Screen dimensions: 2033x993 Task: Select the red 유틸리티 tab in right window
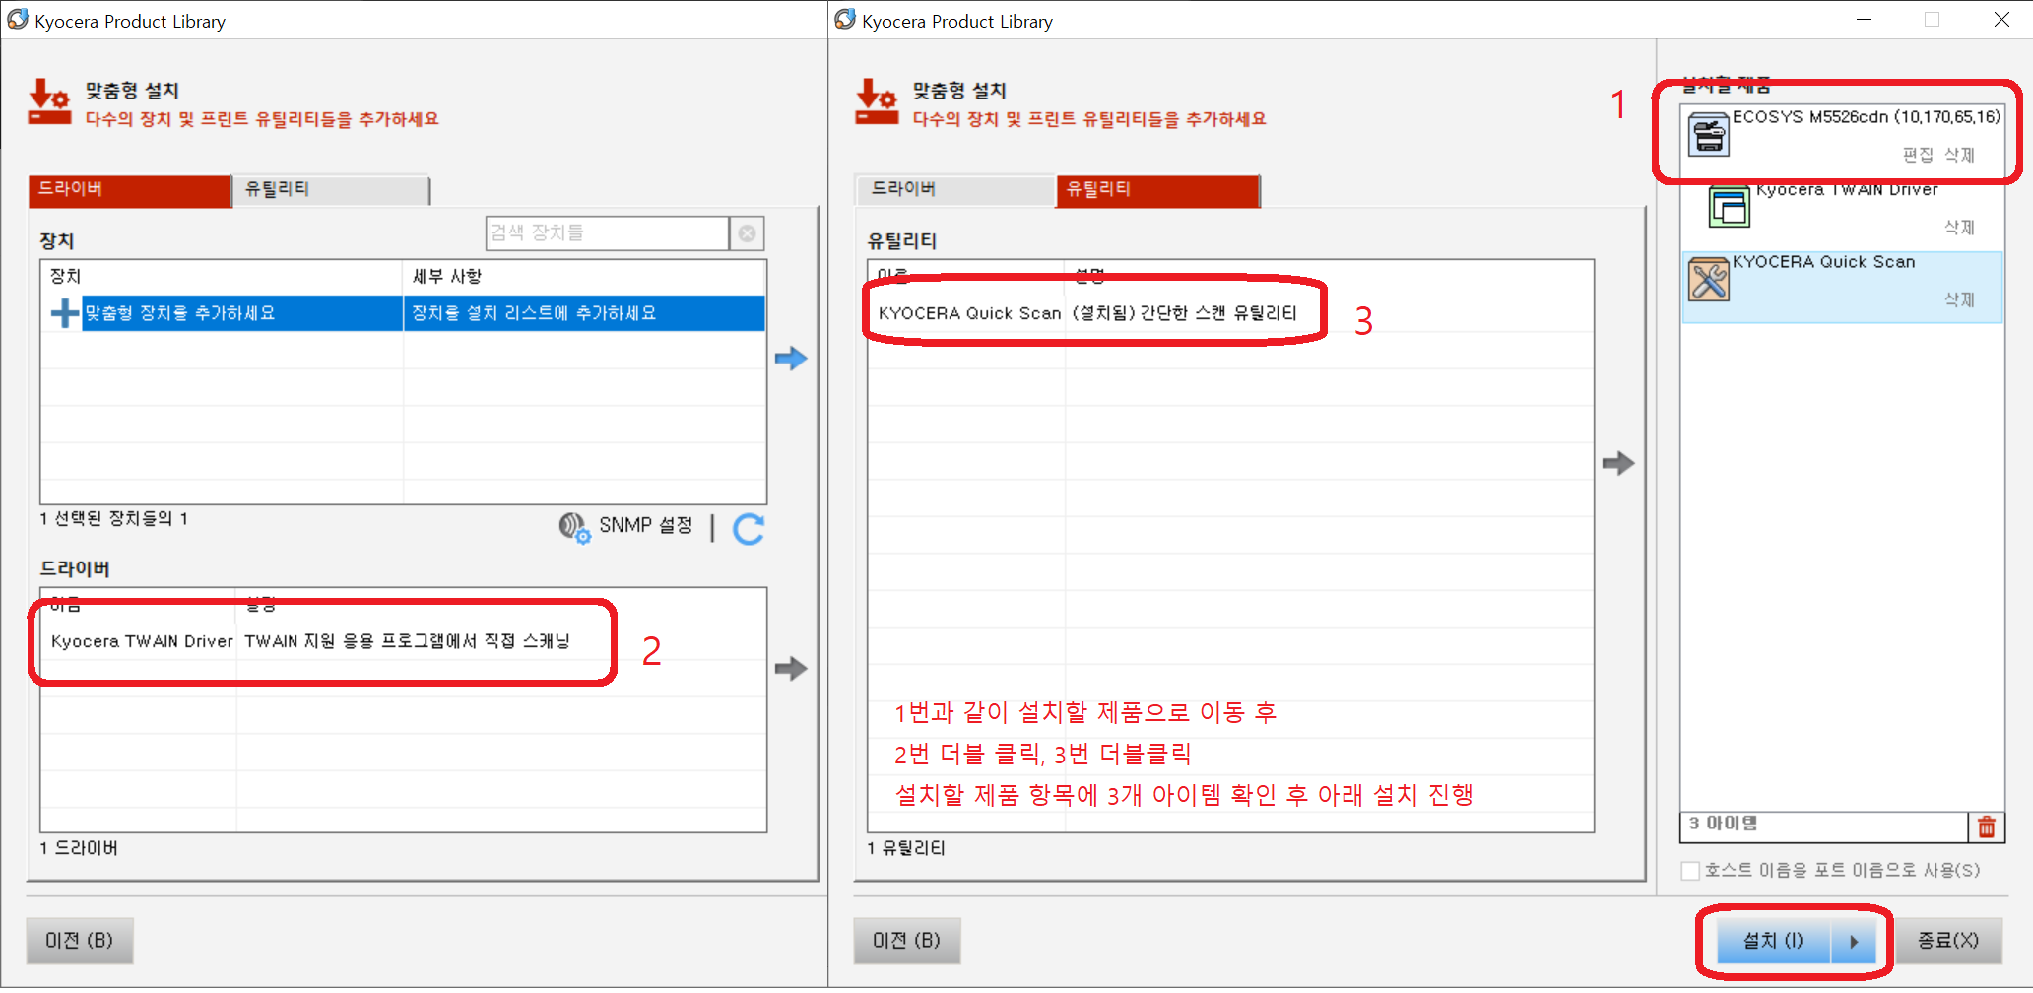(1157, 189)
